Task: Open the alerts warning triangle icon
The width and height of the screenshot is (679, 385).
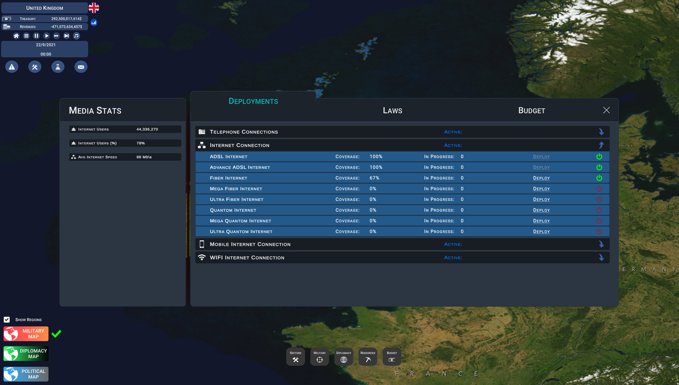Action: [12, 67]
